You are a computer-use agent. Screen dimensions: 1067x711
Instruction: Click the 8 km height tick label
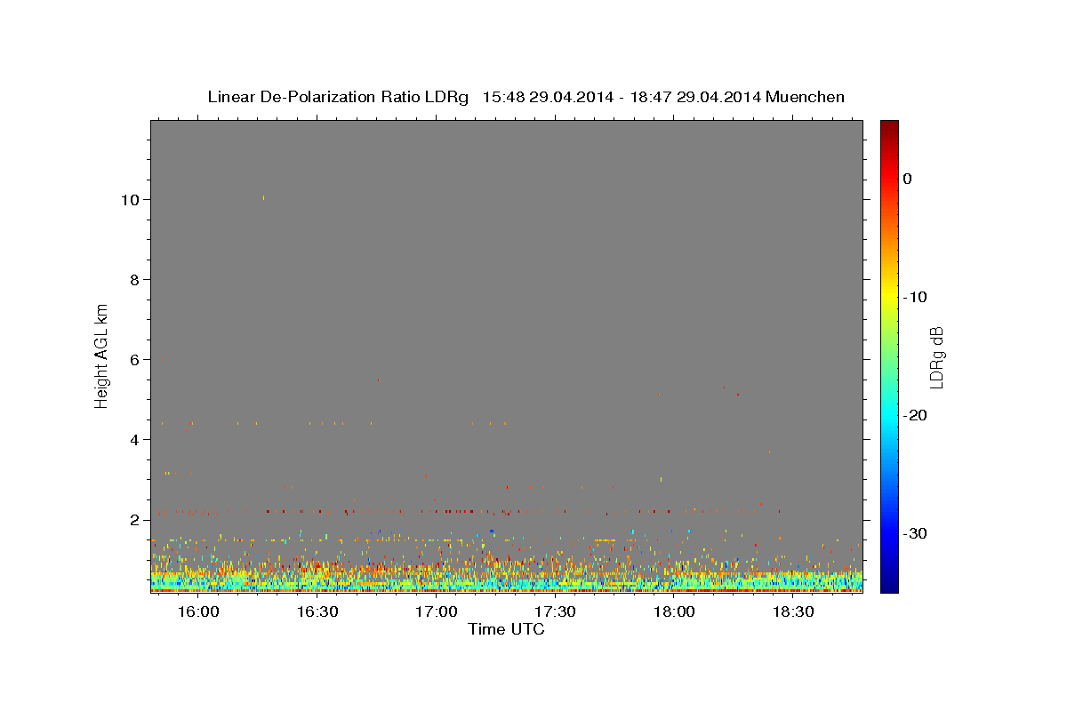[x=135, y=280]
